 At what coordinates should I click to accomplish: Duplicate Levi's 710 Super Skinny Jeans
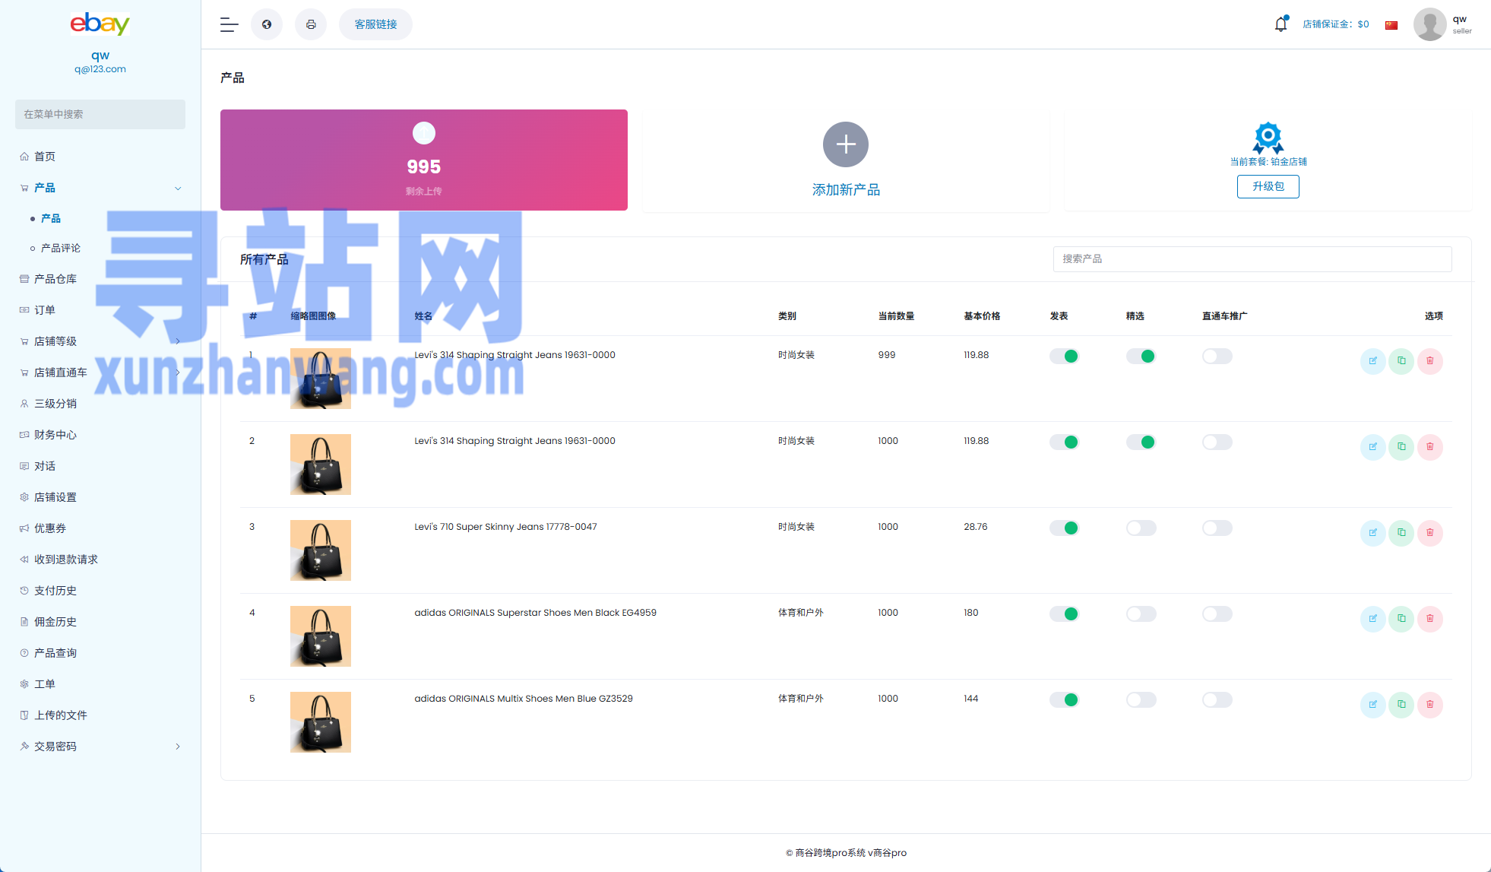(x=1401, y=533)
